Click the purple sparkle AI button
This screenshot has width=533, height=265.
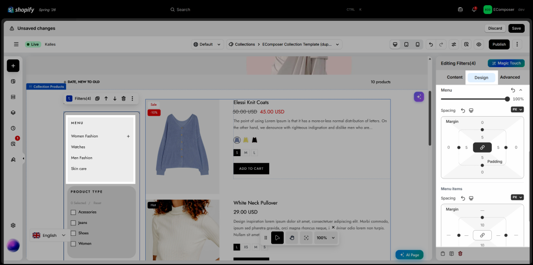[x=419, y=97]
